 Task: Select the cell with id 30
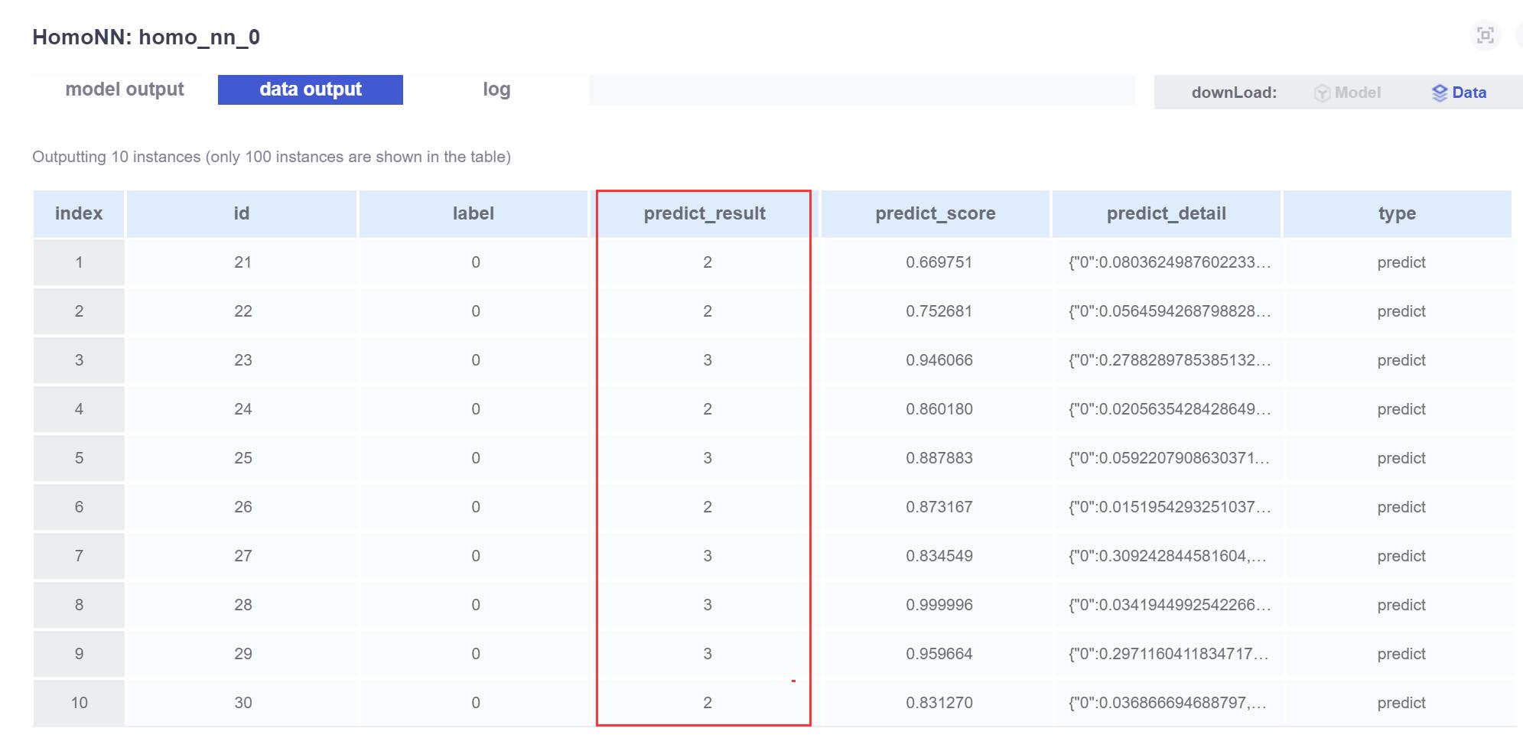tap(242, 704)
